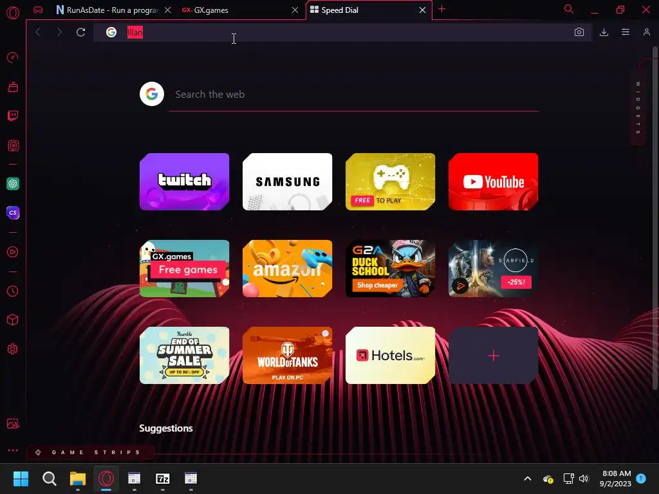Open the Windows Start menu

[21, 479]
